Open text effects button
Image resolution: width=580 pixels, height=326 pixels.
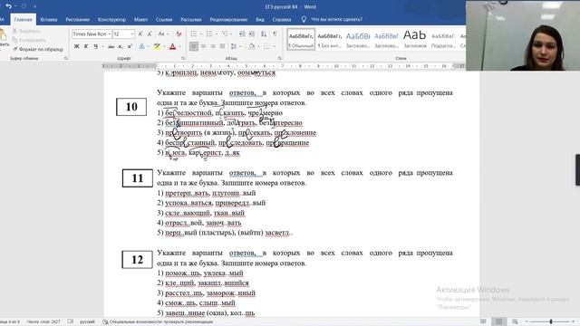point(141,46)
